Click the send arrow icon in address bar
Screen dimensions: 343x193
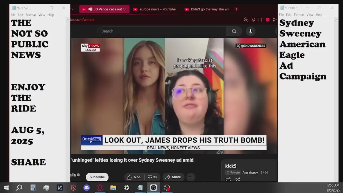tap(275, 20)
